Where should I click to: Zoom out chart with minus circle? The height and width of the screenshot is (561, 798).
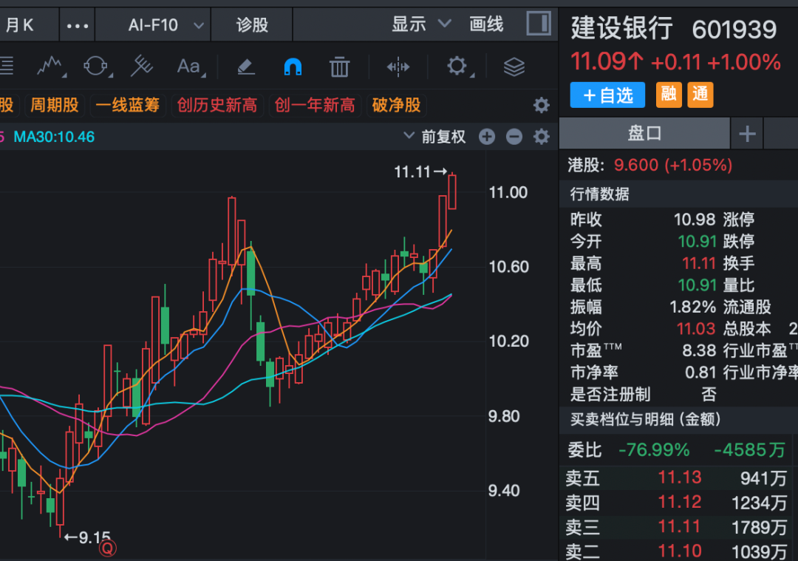pos(514,137)
